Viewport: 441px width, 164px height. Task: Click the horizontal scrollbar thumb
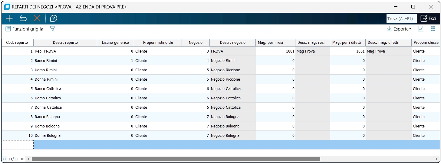coord(176,159)
